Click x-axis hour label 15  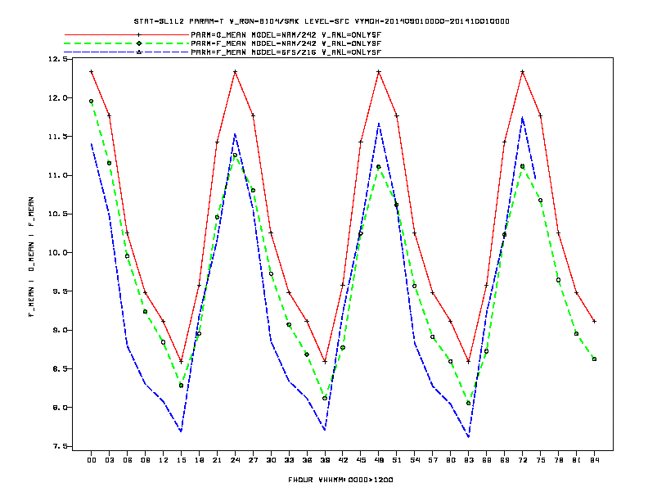[181, 460]
